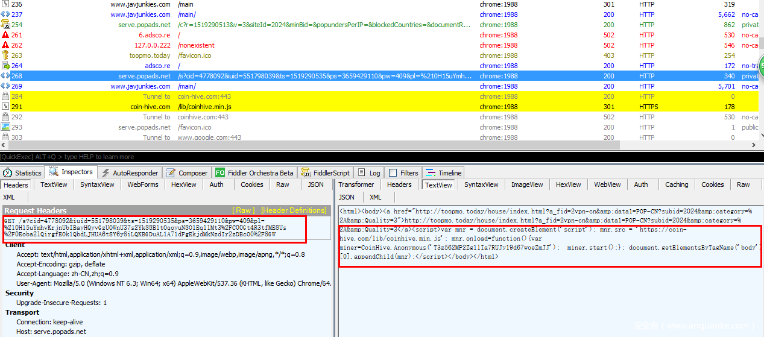Click the Accept-Language: zh-CN header

(x=68, y=274)
